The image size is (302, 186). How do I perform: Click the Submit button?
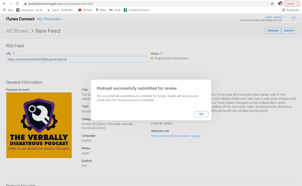[289, 30]
